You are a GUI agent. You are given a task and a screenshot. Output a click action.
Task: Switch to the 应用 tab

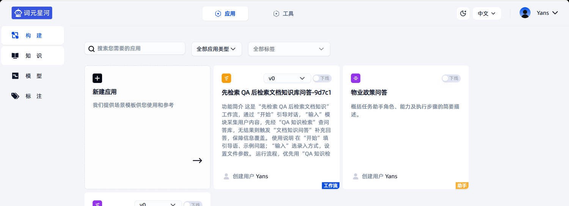pyautogui.click(x=225, y=14)
